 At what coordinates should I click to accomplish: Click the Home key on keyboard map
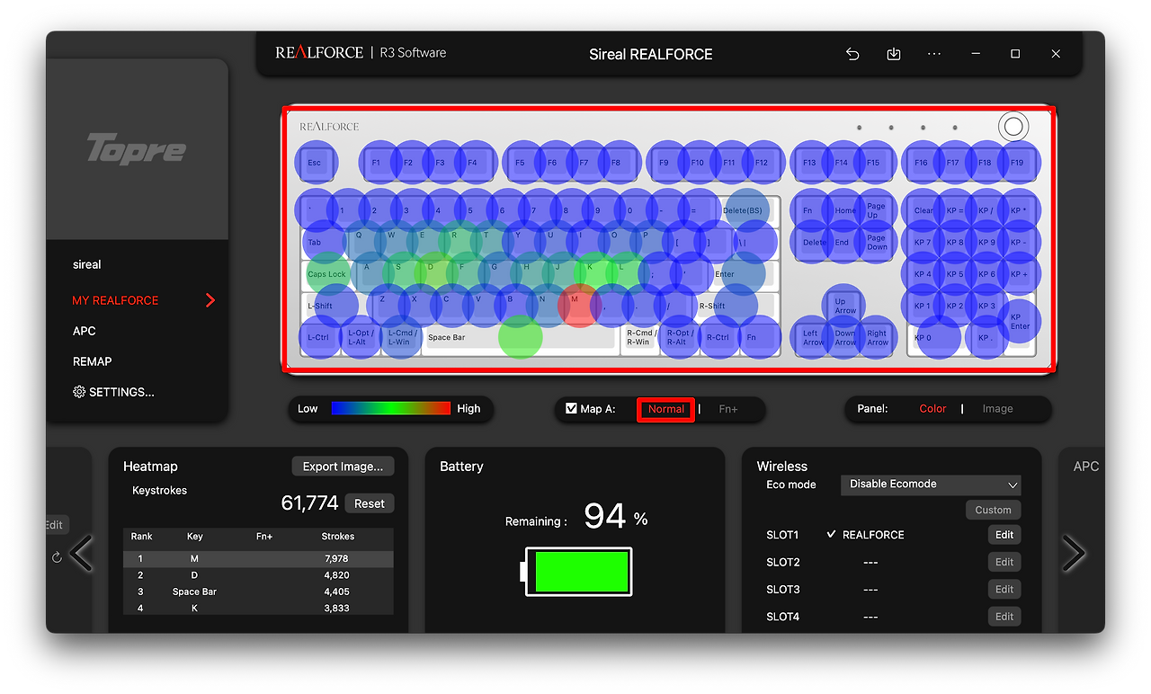844,210
